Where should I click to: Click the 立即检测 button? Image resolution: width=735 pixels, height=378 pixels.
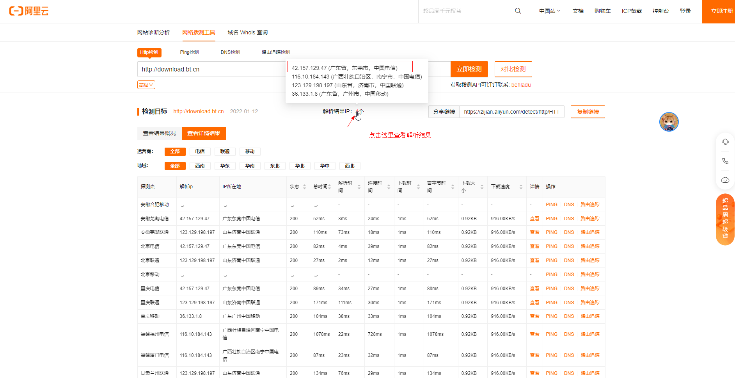(x=469, y=69)
